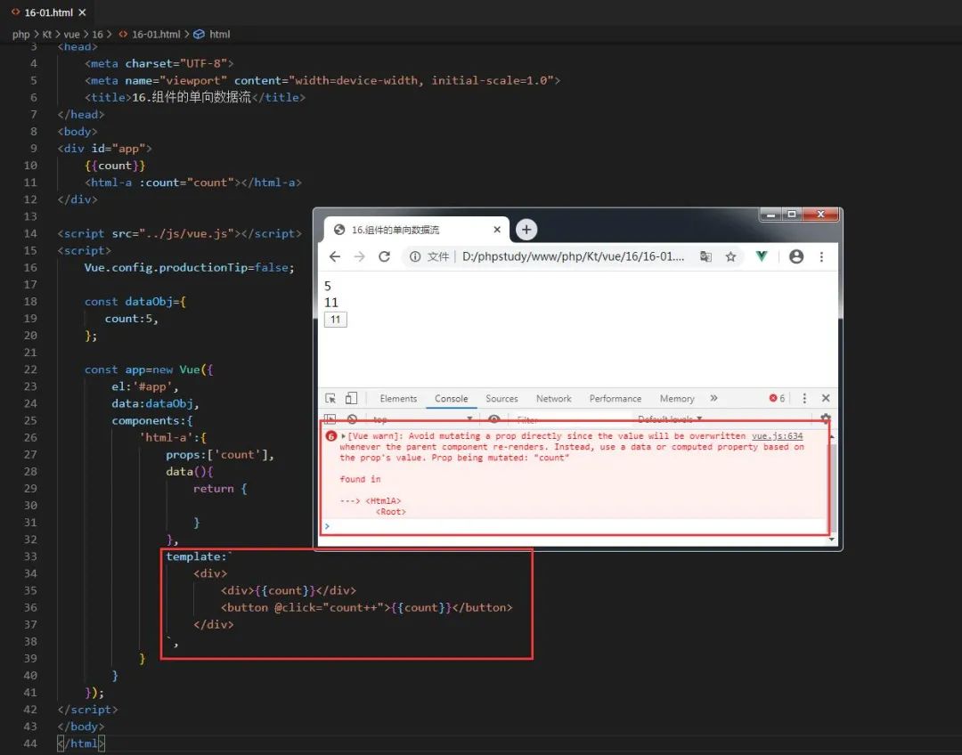Switch to the Performance tab
This screenshot has height=755, width=962.
[616, 399]
